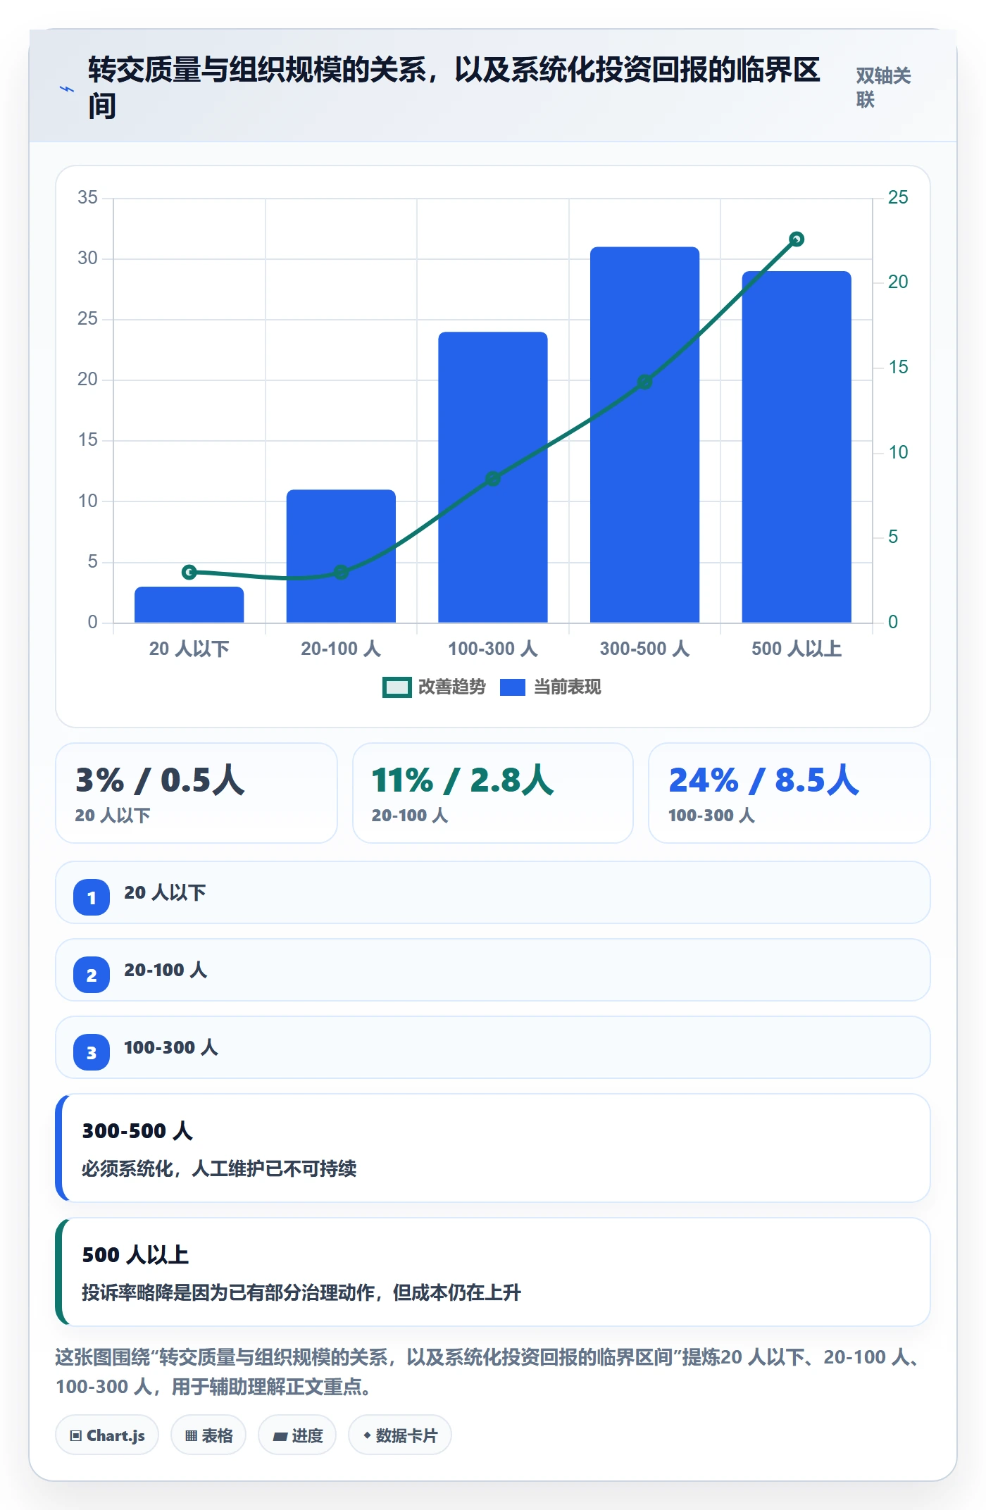This screenshot has width=986, height=1510.
Task: Click the number 3 badge icon
Action: tap(92, 1052)
